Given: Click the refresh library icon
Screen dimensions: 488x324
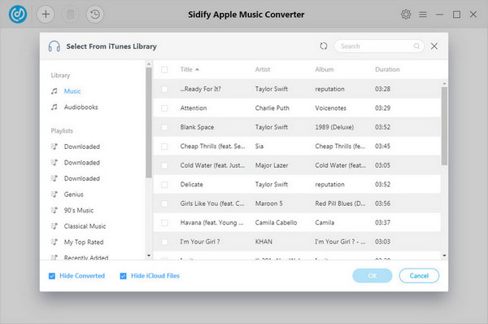Looking at the screenshot, I should pos(324,46).
